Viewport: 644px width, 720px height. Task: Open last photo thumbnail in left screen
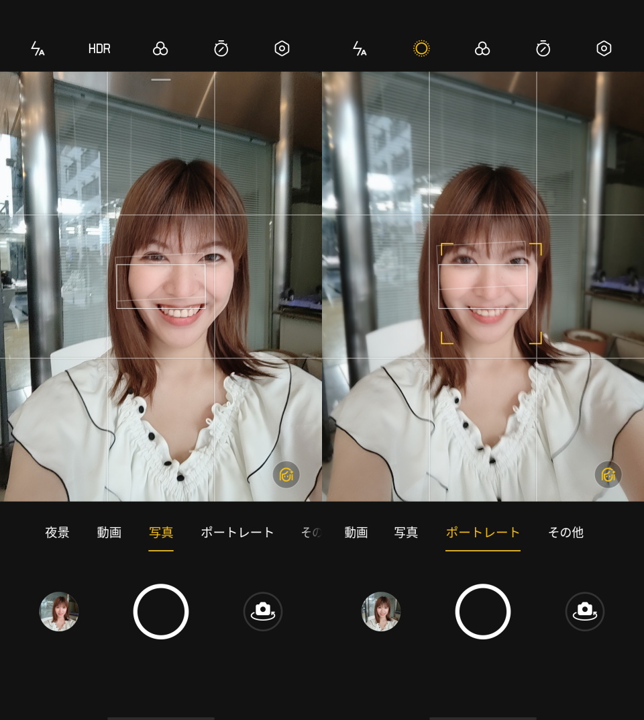coord(59,612)
